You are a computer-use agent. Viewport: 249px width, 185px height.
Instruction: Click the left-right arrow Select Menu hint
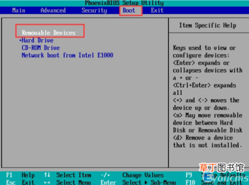click(x=68, y=182)
